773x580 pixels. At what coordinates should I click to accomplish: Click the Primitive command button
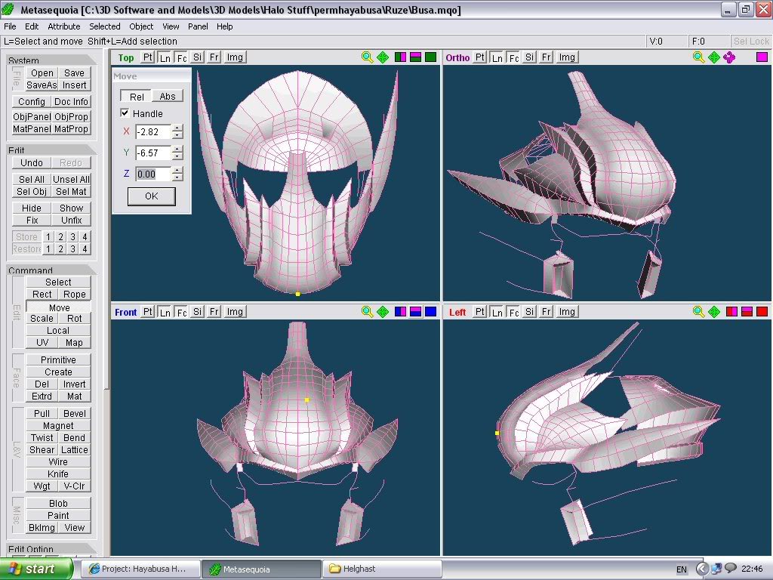click(58, 360)
